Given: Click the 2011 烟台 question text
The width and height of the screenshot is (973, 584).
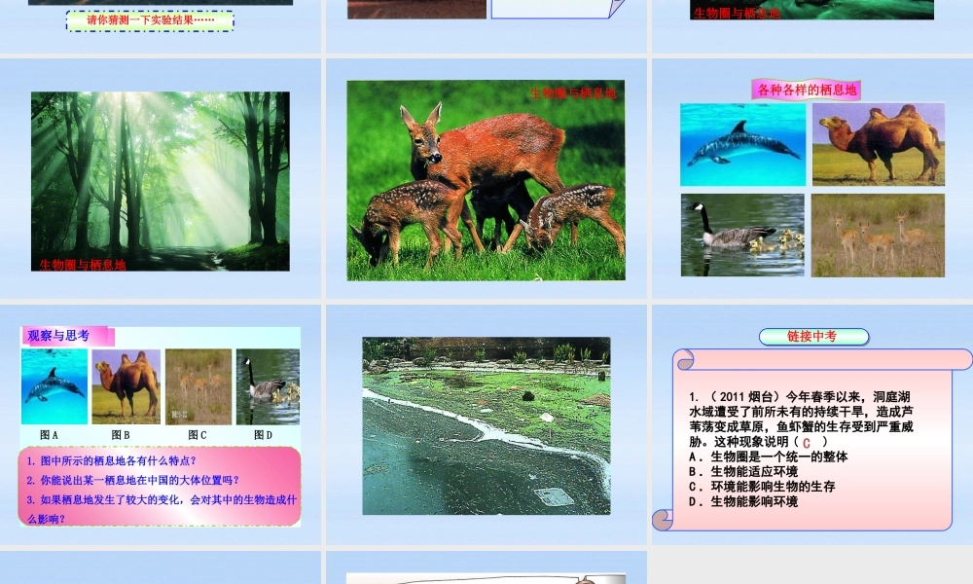Looking at the screenshot, I should (801, 419).
